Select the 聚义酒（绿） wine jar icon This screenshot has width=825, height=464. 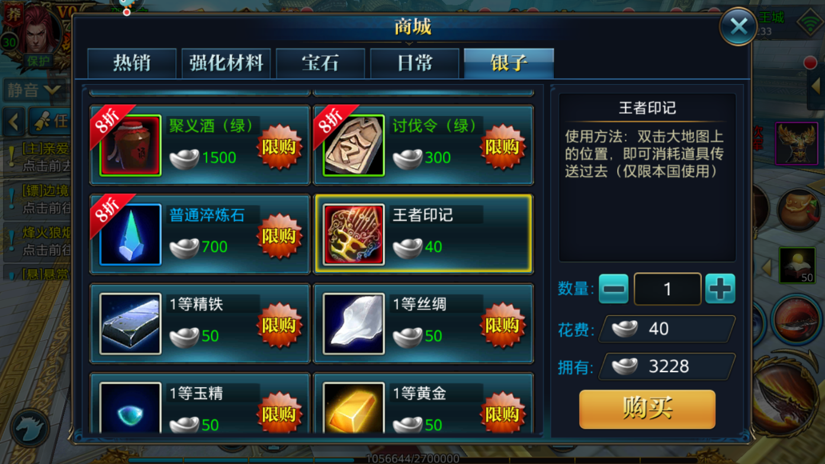[131, 146]
